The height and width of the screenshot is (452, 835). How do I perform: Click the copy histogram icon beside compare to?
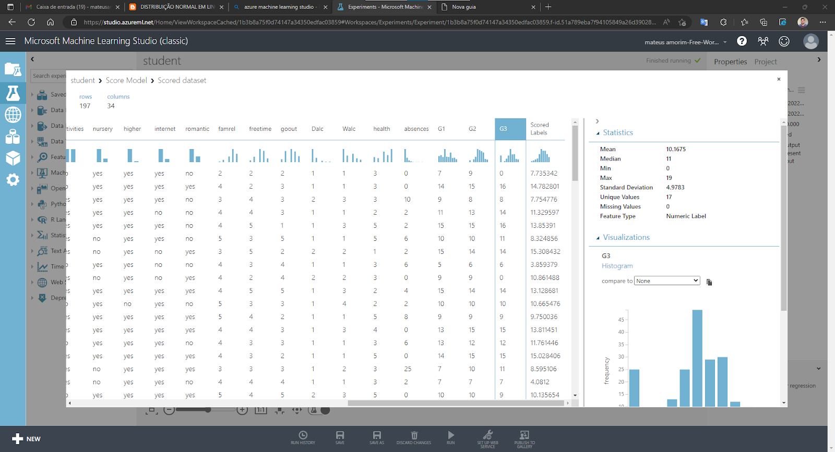709,282
